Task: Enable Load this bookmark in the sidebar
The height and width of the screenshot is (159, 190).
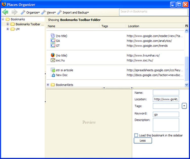Action: click(136, 135)
